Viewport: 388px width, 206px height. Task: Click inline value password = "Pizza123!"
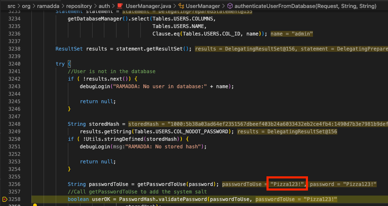[343, 184]
